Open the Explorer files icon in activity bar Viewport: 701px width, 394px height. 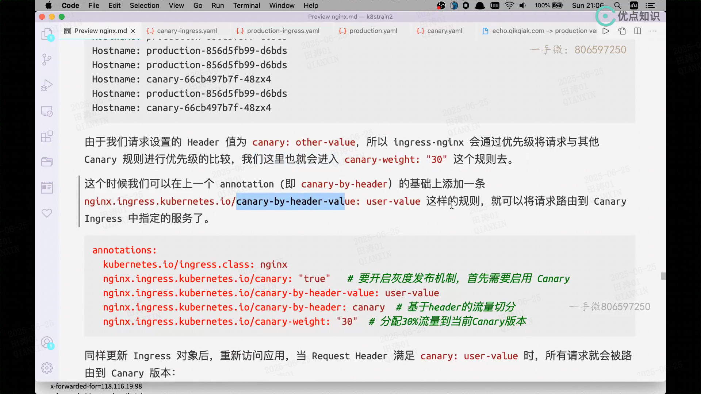[x=47, y=34]
